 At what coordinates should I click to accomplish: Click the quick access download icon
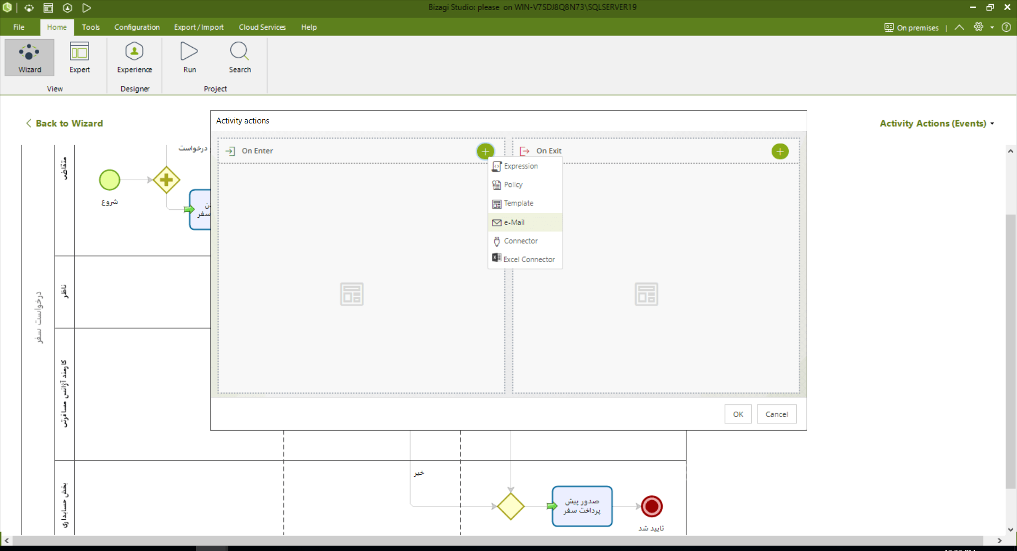tap(67, 8)
